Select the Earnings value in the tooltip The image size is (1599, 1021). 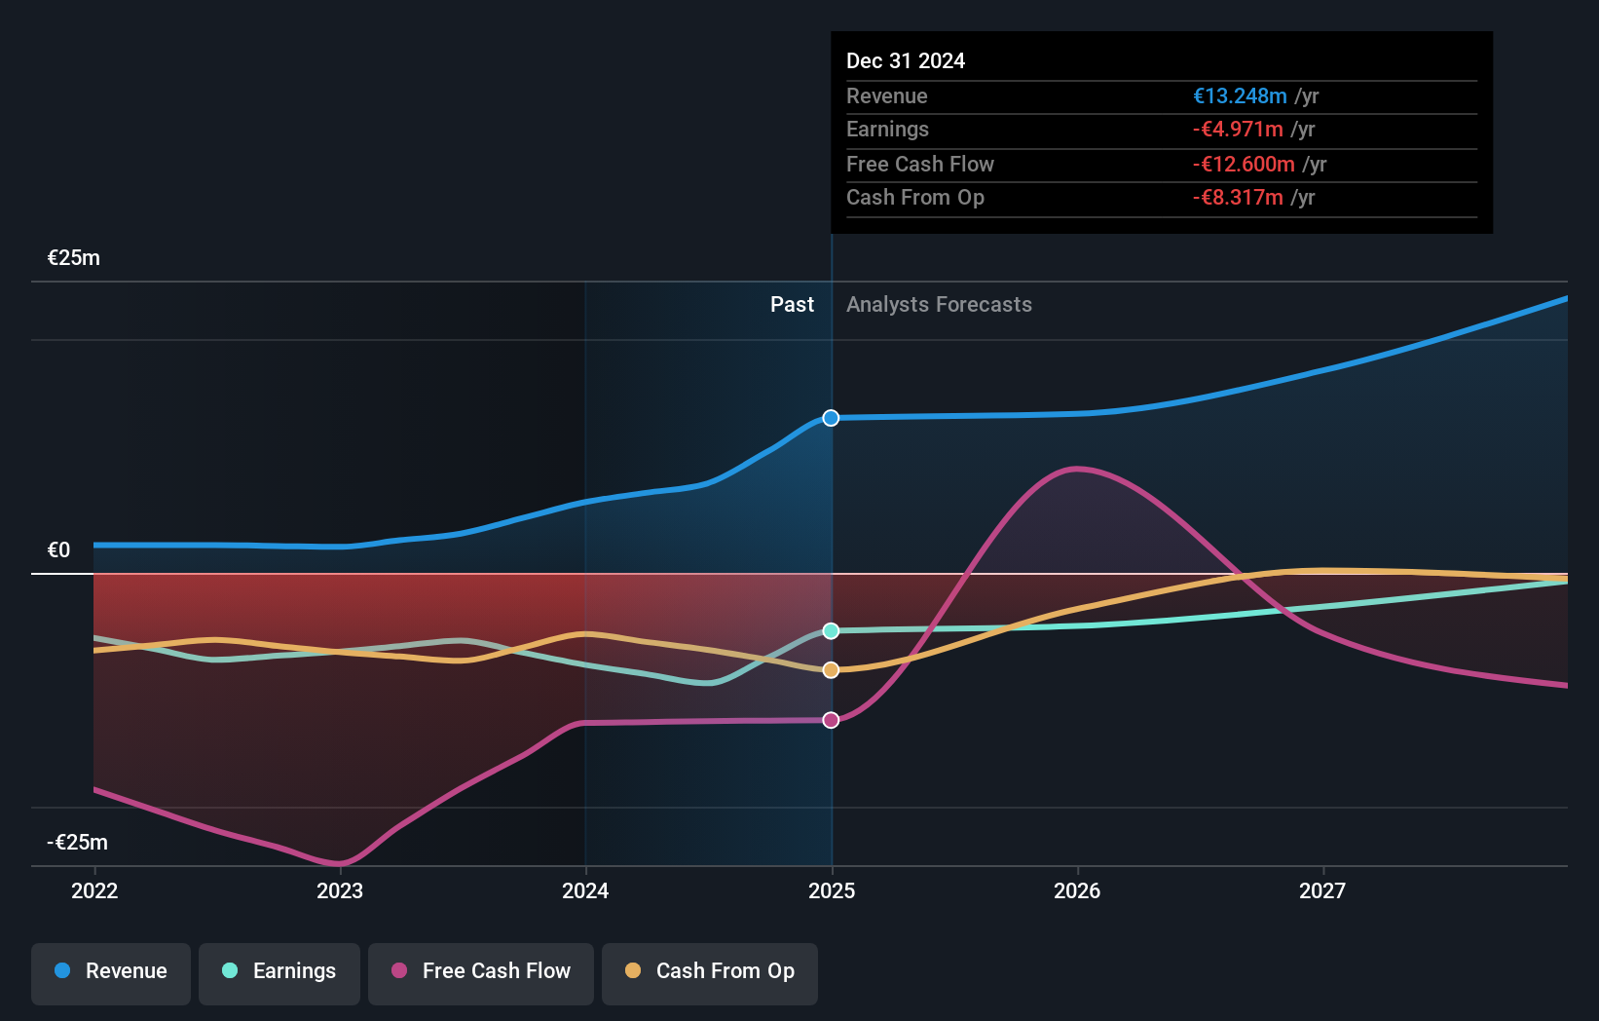[1237, 129]
